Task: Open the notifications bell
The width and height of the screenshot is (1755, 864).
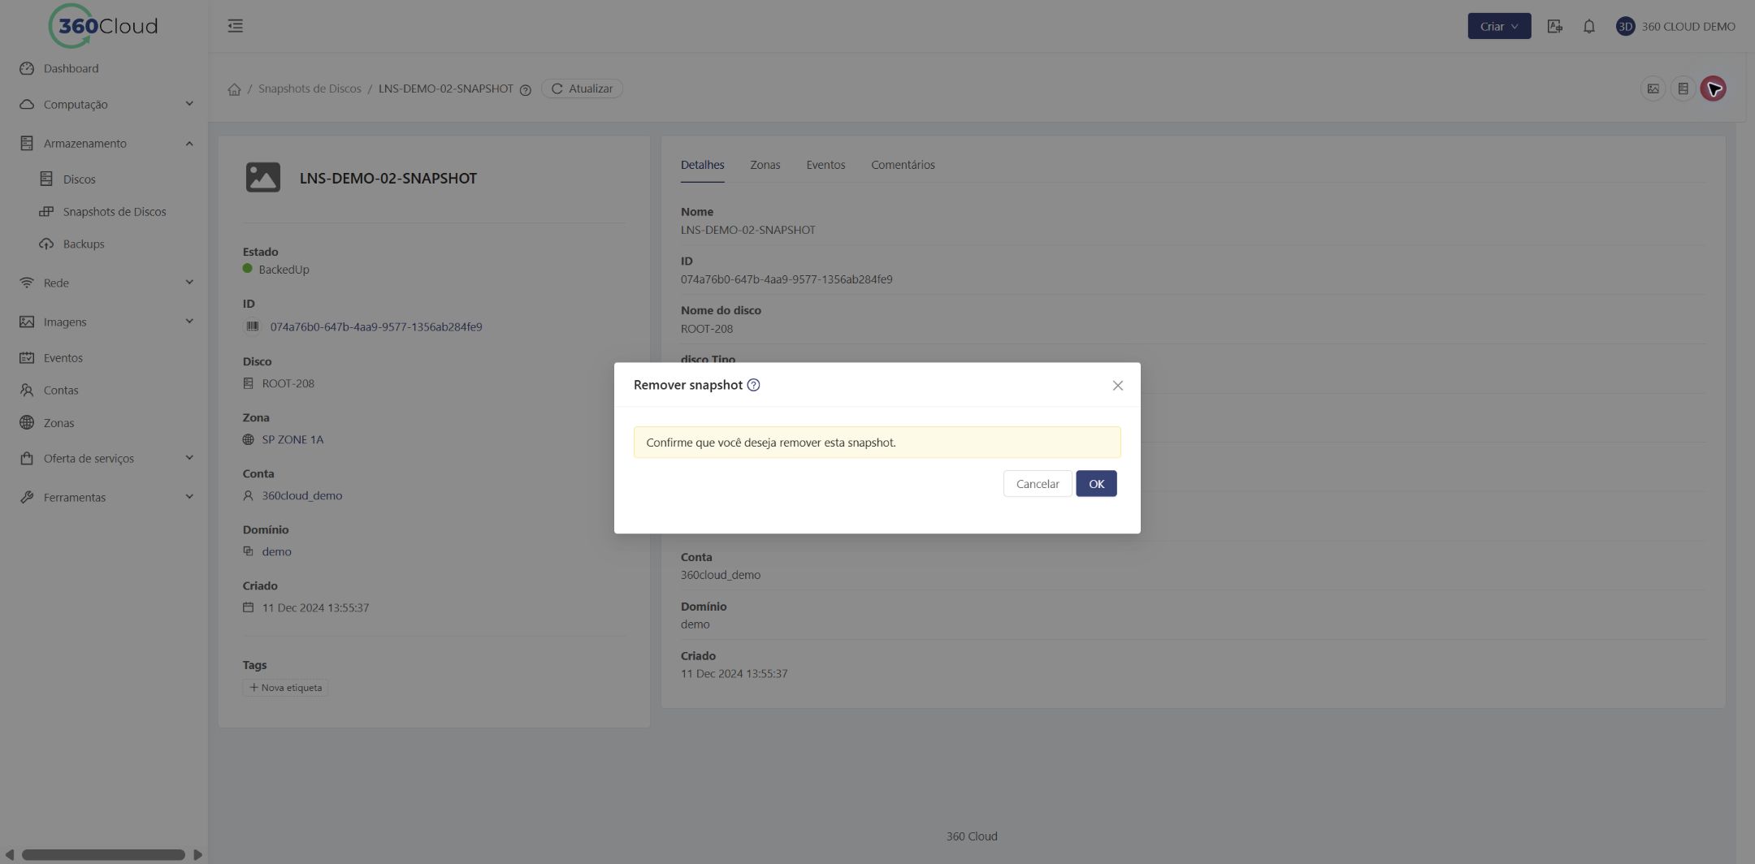Action: click(x=1588, y=26)
